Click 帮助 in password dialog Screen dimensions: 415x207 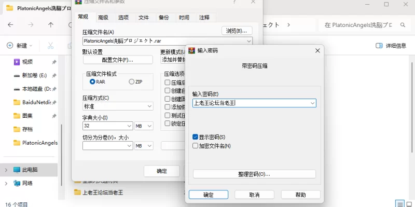coord(301,195)
